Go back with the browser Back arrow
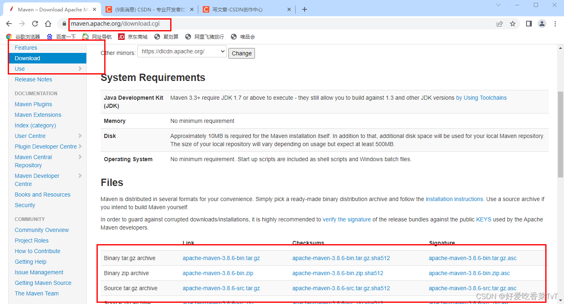 tap(9, 24)
